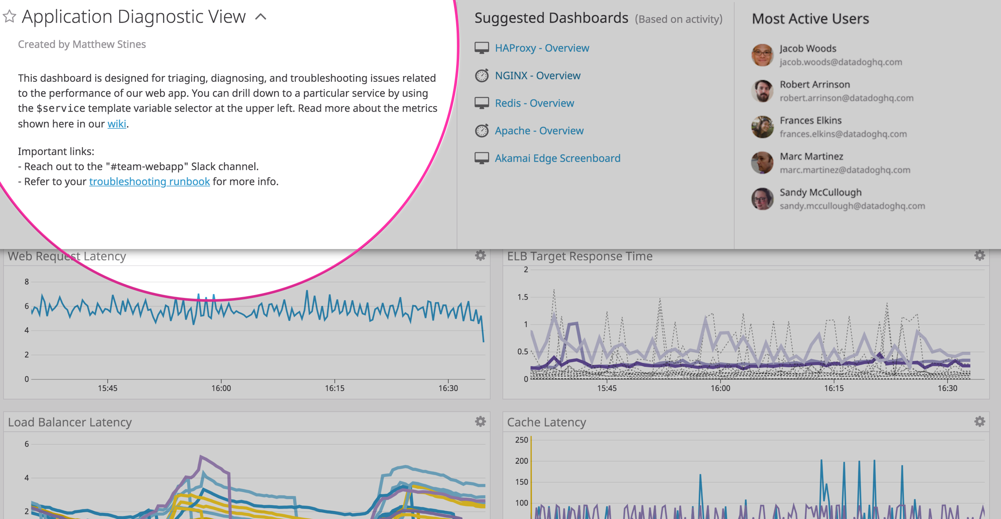Viewport: 1001px width, 519px height.
Task: Click the screenboard icon beside Redis - Overview
Action: pyautogui.click(x=482, y=103)
